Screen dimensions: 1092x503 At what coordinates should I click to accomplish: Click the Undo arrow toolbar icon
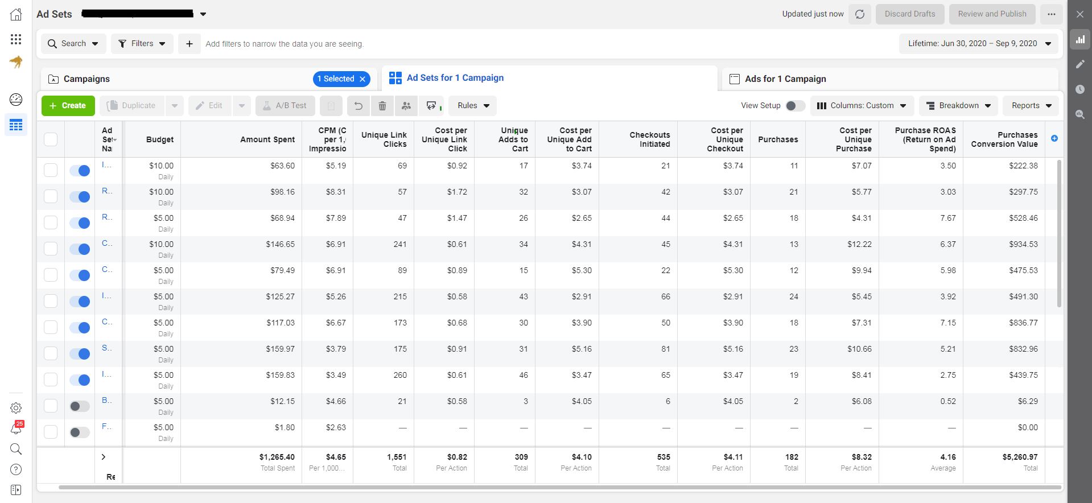(x=358, y=106)
